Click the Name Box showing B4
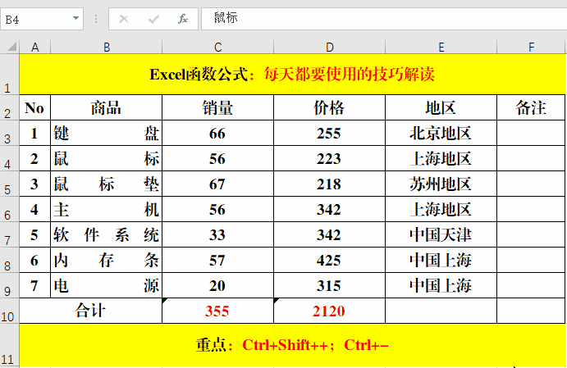This screenshot has width=567, height=368. click(42, 19)
